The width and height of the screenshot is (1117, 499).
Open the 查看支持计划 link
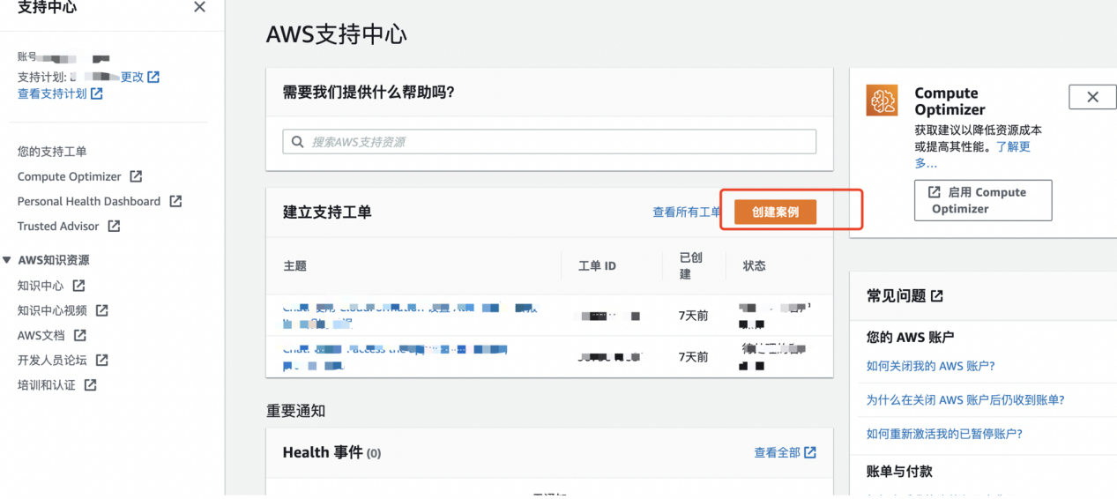click(x=52, y=93)
